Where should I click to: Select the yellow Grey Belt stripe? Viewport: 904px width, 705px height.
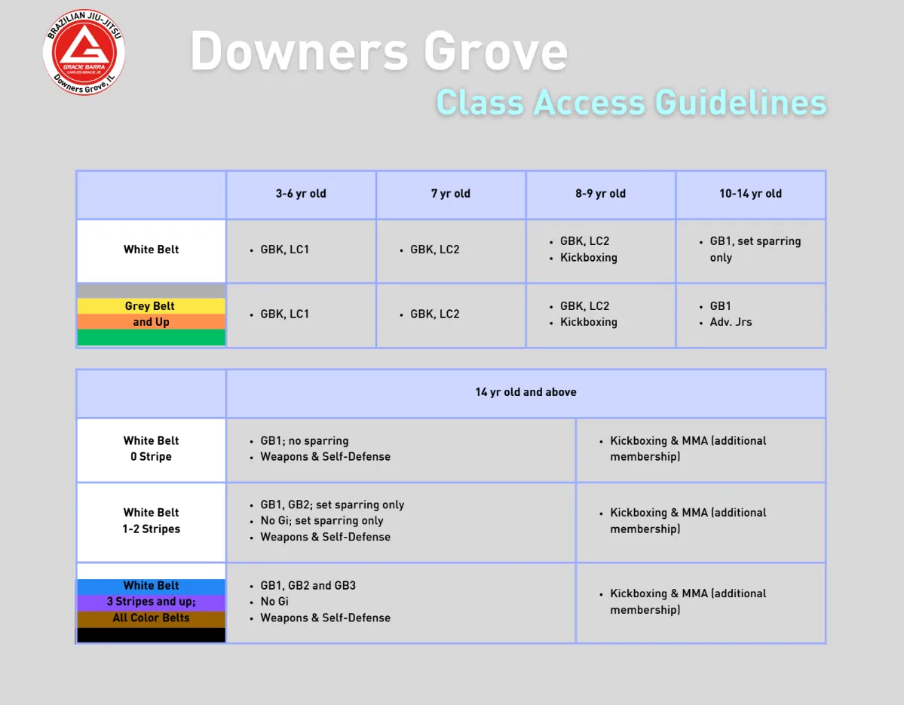(150, 306)
